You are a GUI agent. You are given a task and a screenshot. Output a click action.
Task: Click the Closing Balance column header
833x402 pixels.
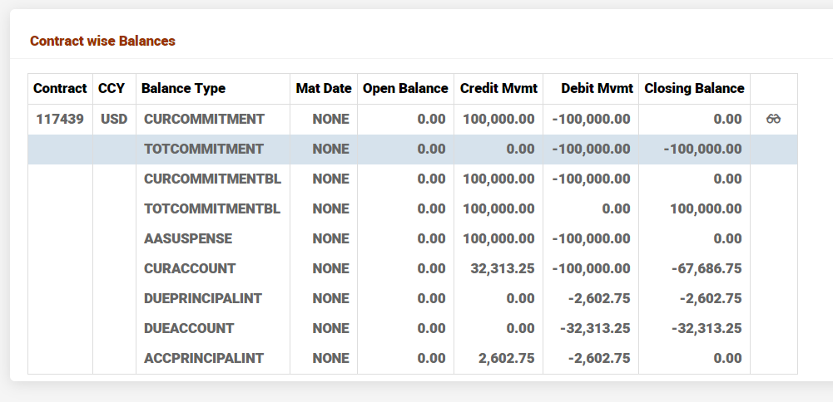694,88
